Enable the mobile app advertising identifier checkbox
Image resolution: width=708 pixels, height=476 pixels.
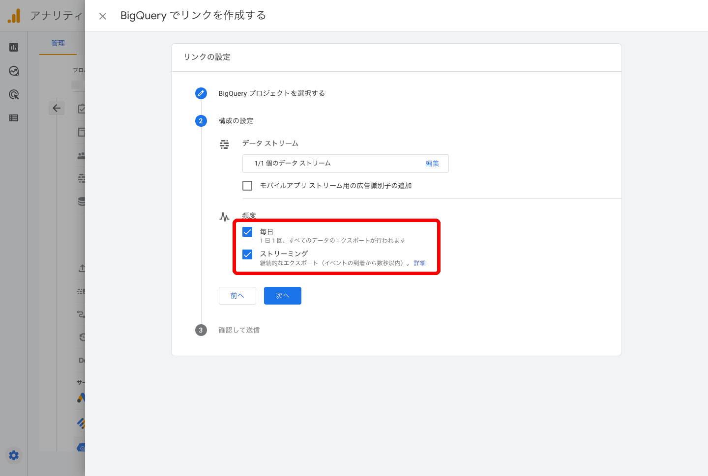[x=247, y=186]
